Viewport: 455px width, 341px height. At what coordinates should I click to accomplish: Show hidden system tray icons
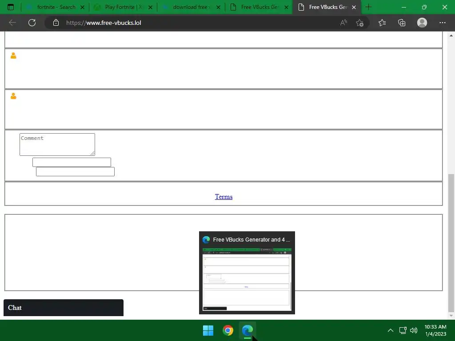pyautogui.click(x=391, y=330)
